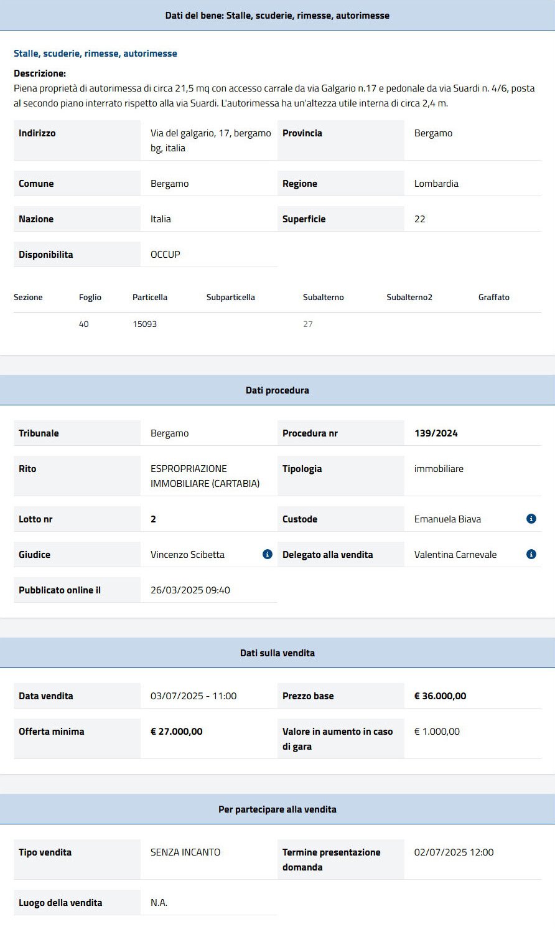Click the bid increment '€ 1.000,00'
Screen dimensions: 555x929
point(437,732)
